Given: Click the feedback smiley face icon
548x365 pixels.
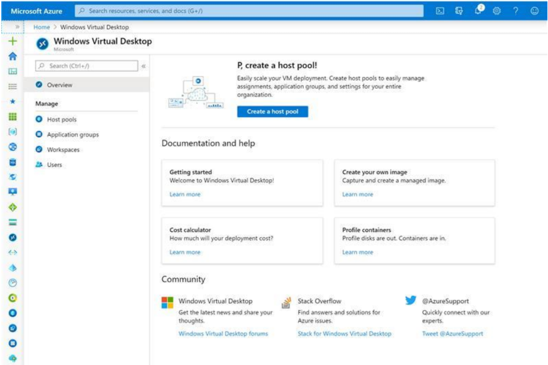Looking at the screenshot, I should 534,11.
